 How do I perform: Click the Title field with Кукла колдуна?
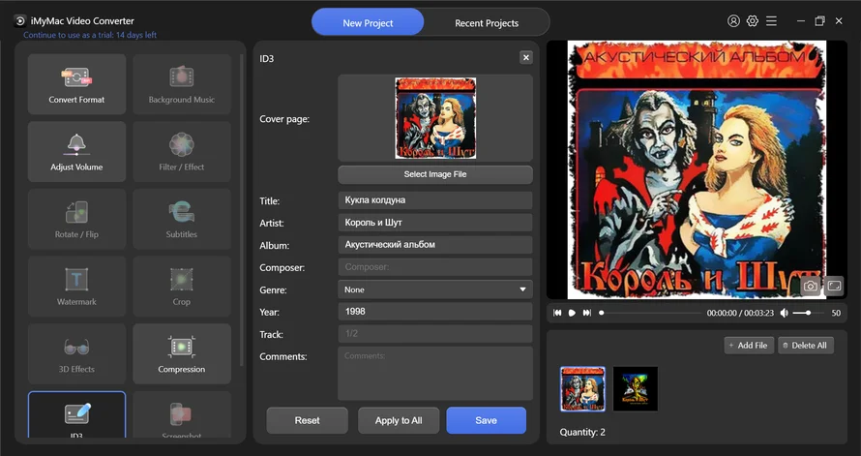point(435,200)
